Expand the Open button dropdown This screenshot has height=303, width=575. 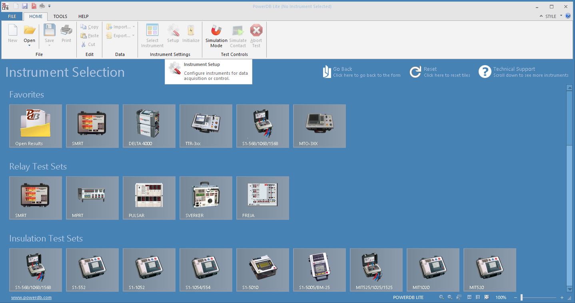[x=29, y=45]
